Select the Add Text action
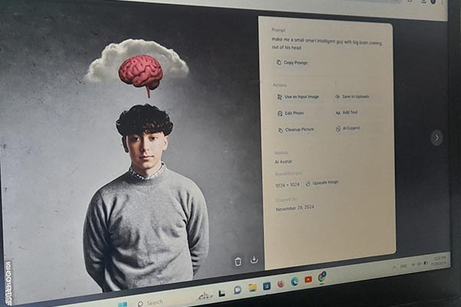The image size is (461, 307). tap(347, 113)
